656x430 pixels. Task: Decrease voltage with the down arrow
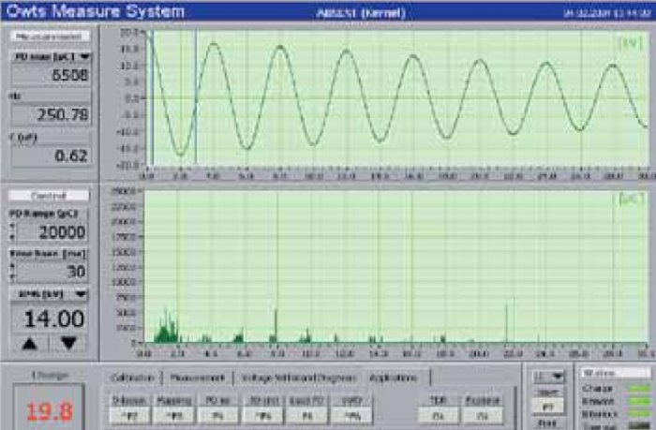click(x=68, y=344)
